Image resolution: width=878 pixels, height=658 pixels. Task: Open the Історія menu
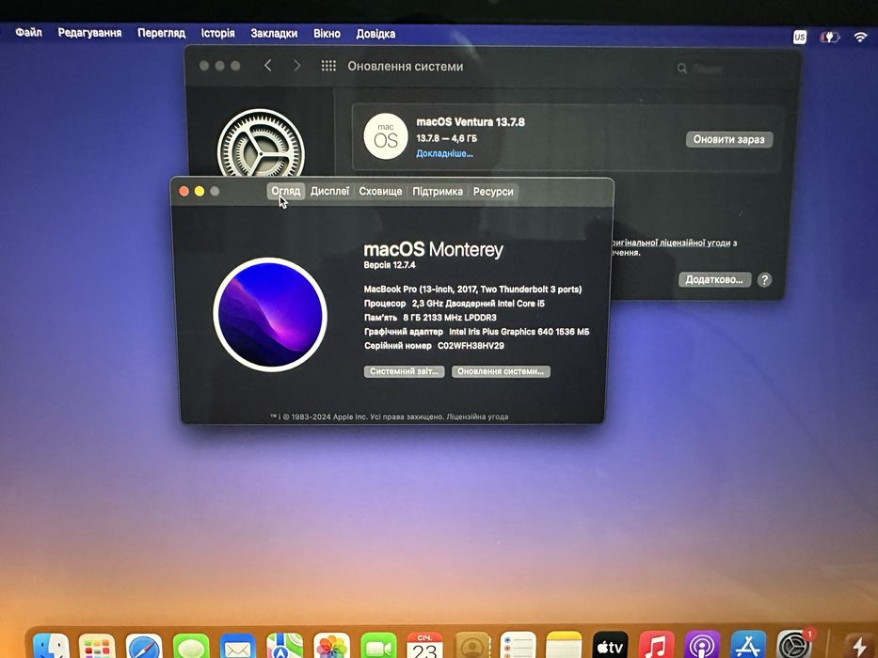pos(217,33)
